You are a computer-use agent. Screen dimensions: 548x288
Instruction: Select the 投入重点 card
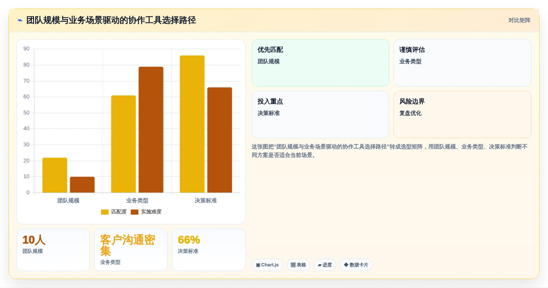pyautogui.click(x=320, y=115)
